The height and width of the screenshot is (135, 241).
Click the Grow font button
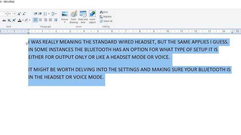[x=19, y=14]
